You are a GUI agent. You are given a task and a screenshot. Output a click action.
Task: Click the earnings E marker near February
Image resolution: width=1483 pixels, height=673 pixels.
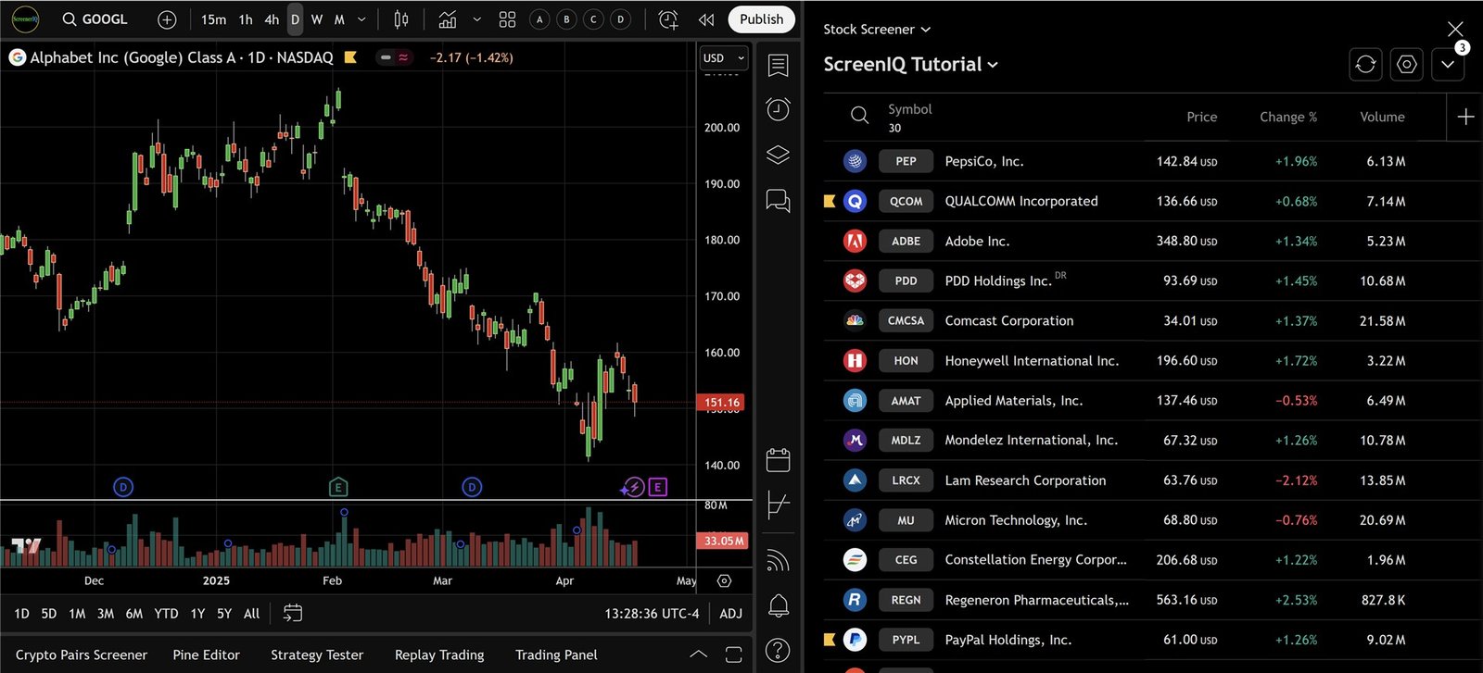tap(338, 487)
